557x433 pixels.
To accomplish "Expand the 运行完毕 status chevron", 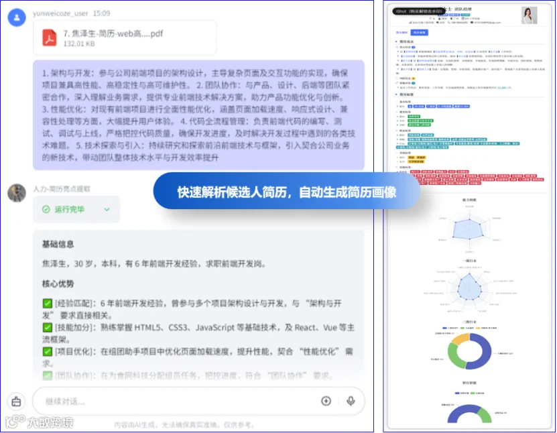I will point(107,210).
